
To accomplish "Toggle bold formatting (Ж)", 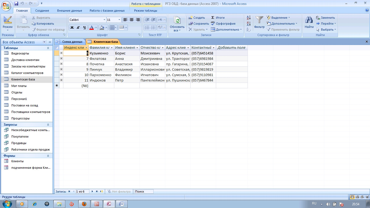I will pos(72,27).
